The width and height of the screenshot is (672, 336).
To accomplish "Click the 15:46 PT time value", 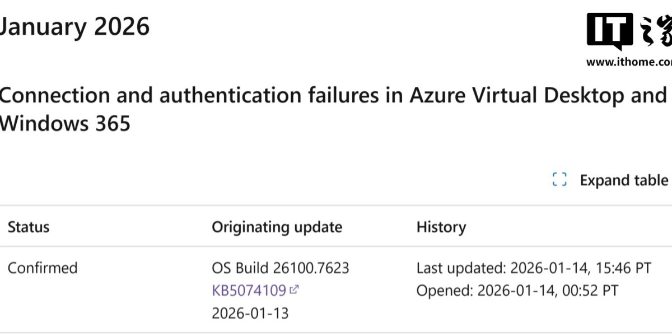I will click(624, 268).
